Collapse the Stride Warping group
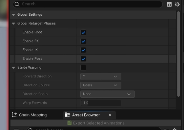Image resolution: width=184 pixels, height=130 pixels. click(x=13, y=68)
